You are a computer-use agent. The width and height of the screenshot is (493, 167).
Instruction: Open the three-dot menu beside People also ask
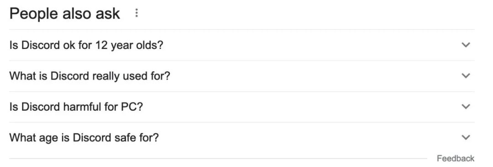tap(136, 13)
